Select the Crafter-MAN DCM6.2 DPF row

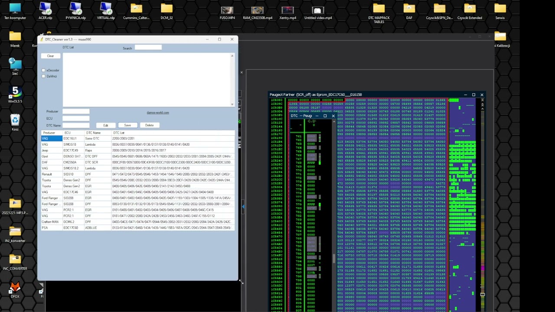(138, 222)
